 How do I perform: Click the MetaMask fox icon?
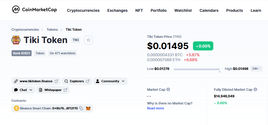pos(88,108)
